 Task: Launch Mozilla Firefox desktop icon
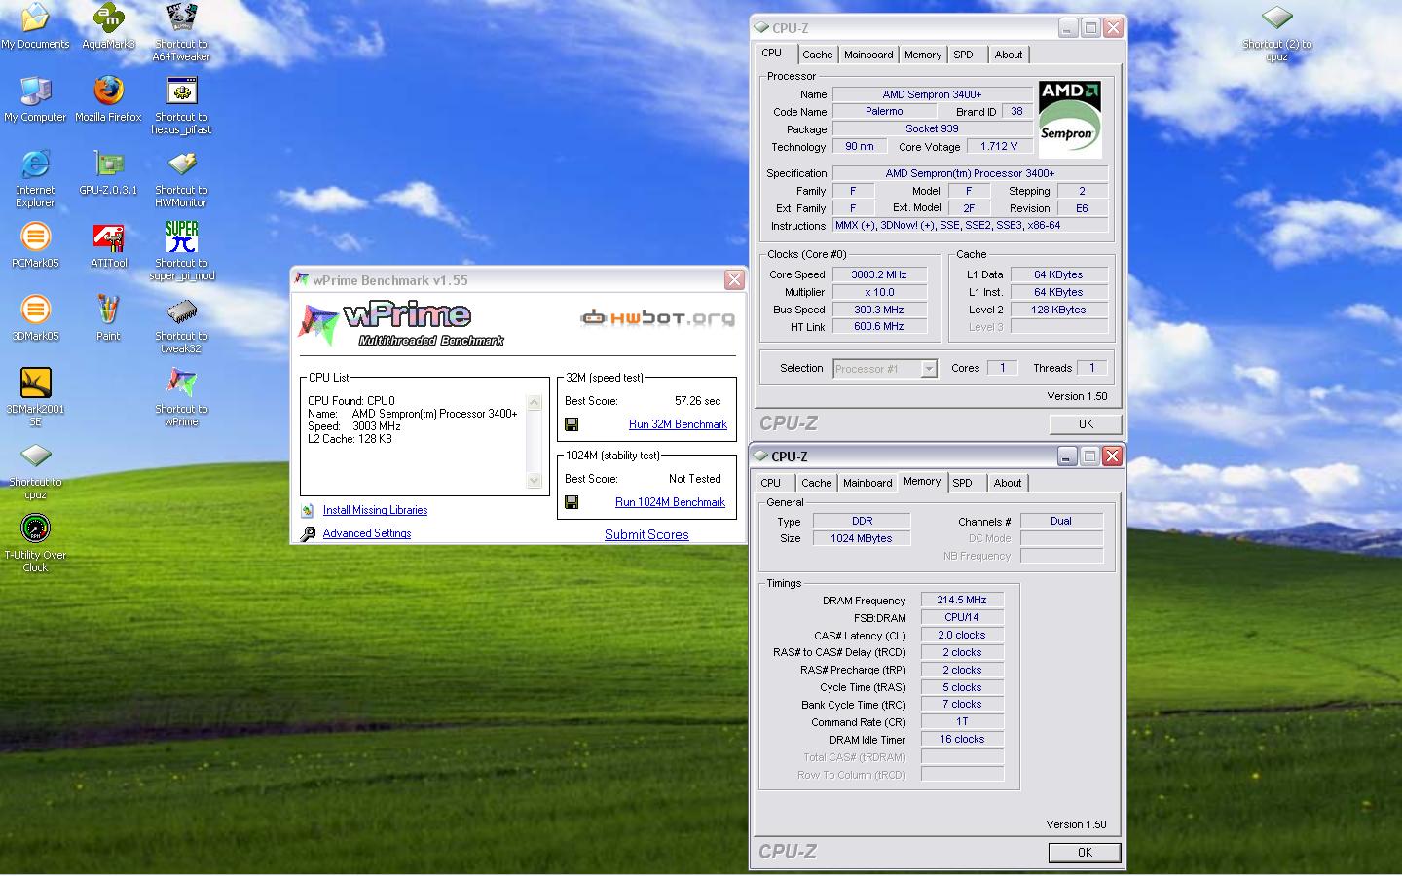click(108, 98)
